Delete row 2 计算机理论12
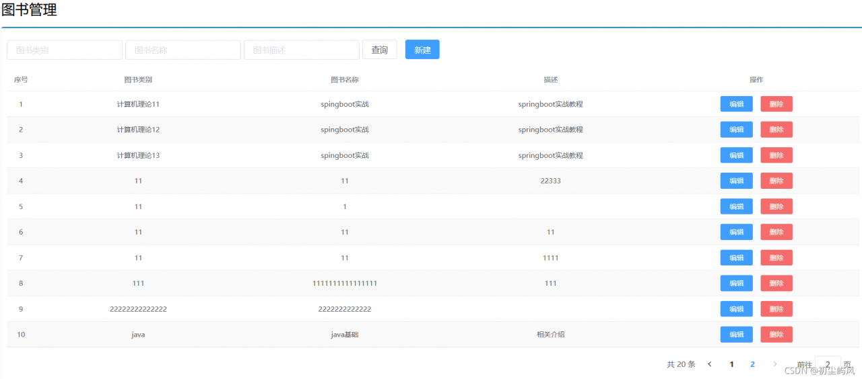862x379 pixels. pos(776,130)
